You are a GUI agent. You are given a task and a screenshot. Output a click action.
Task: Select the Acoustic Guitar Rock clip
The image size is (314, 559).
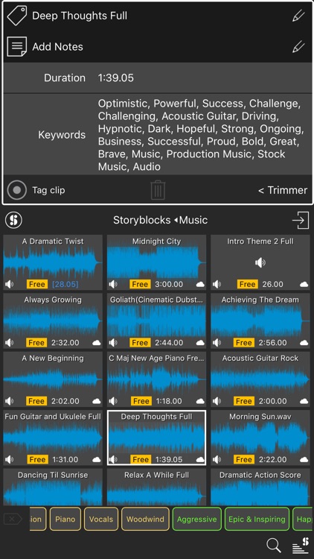(x=260, y=379)
